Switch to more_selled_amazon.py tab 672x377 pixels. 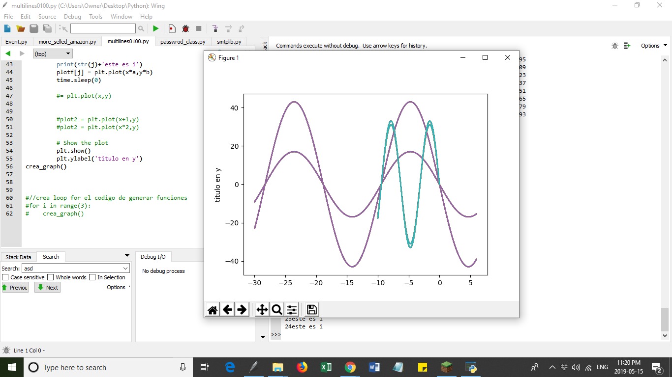67,42
